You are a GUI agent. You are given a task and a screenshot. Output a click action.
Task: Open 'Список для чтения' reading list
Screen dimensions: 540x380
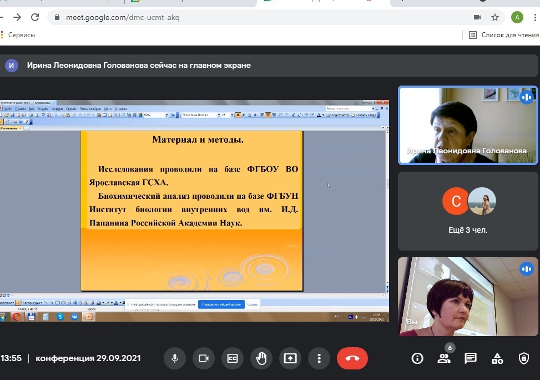coord(504,35)
